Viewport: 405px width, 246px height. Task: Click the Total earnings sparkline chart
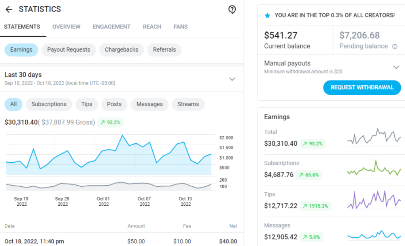click(374, 137)
